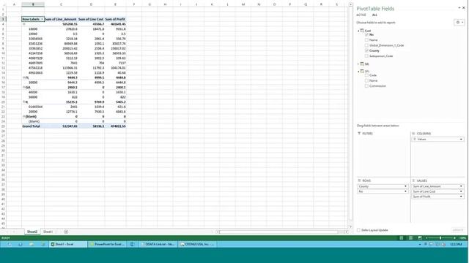Add a new sheet with plus icon
This screenshot has height=263, width=469.
tap(66, 232)
